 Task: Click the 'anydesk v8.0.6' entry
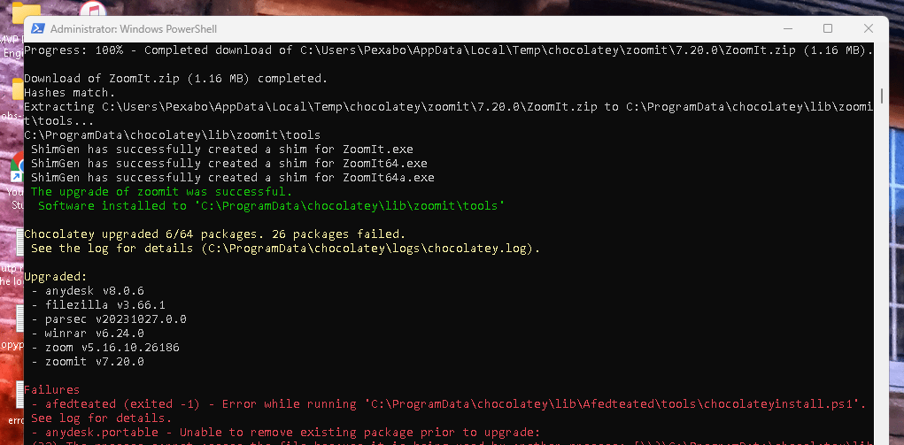click(x=88, y=290)
